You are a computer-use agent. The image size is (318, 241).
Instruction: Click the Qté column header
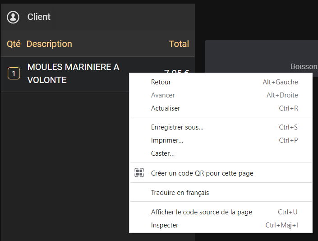click(x=14, y=44)
